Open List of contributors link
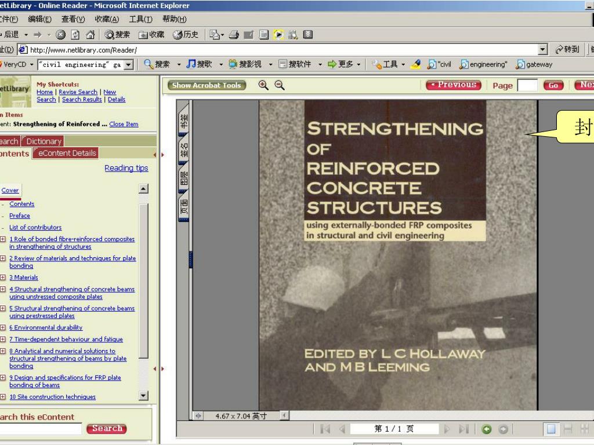Screen dimensions: 594x445 point(35,227)
